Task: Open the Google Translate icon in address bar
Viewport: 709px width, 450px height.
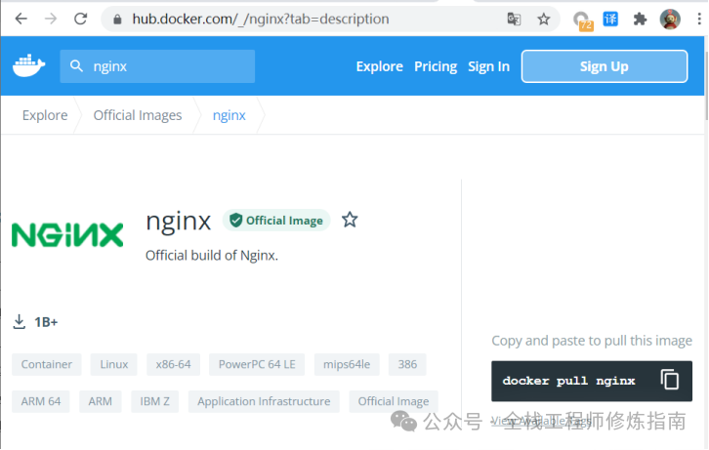Action: click(x=514, y=19)
